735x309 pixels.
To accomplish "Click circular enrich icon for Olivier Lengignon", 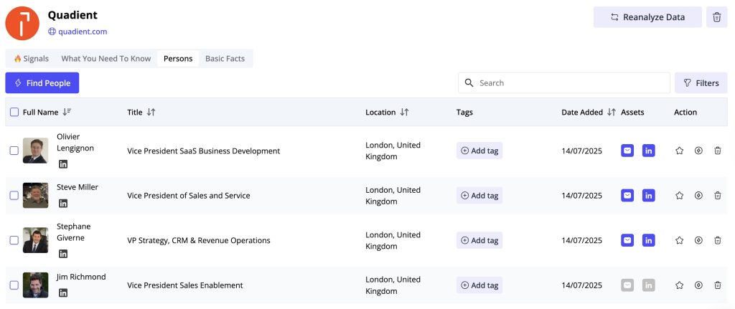I will coord(698,151).
